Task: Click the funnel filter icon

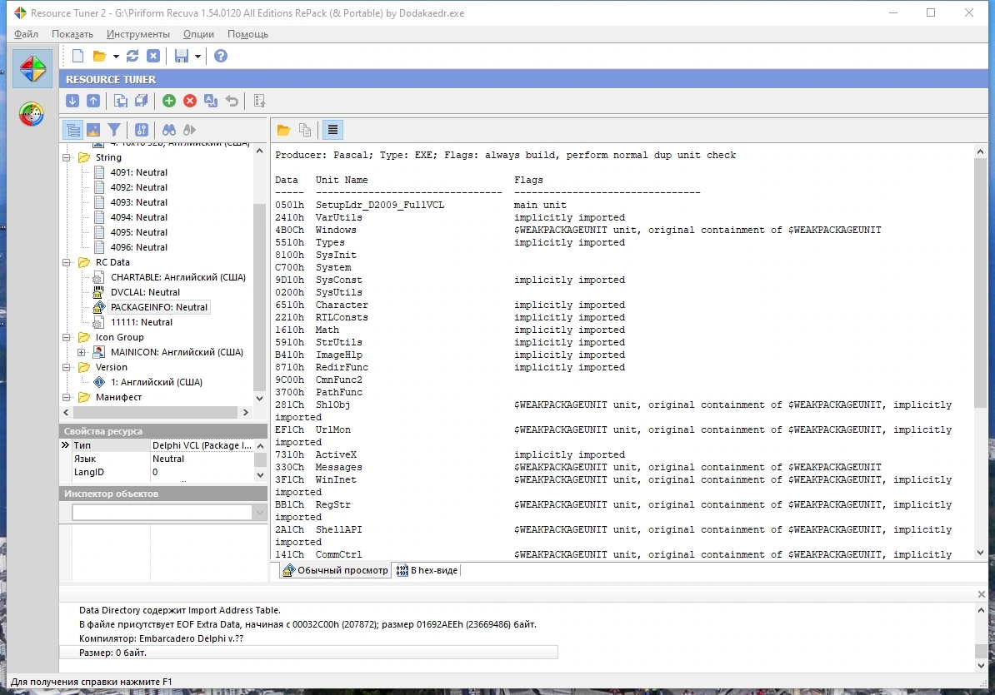Action: click(x=114, y=130)
